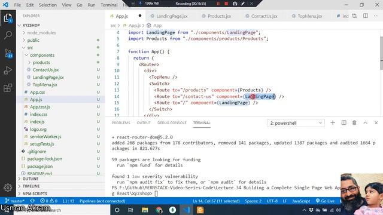The image size is (383, 215).
Task: Click the open changes compare icon
Action: tap(354, 16)
